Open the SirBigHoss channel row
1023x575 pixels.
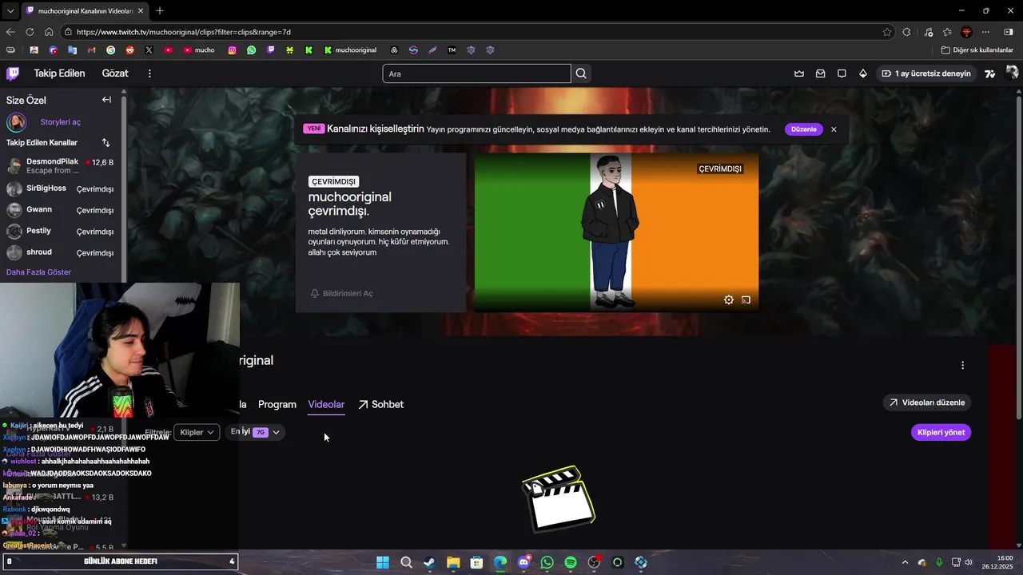click(61, 188)
